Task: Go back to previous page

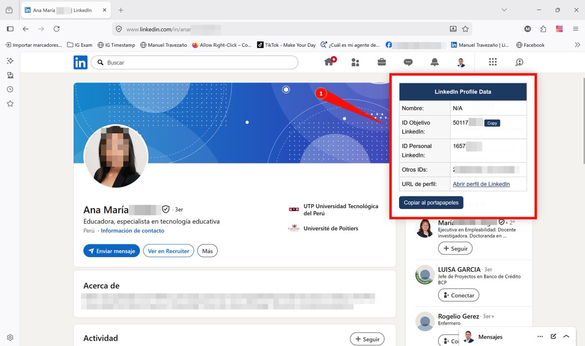Action: point(25,29)
